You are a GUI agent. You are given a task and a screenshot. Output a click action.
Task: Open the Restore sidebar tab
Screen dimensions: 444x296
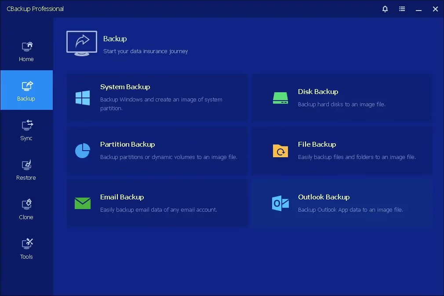[x=26, y=170]
